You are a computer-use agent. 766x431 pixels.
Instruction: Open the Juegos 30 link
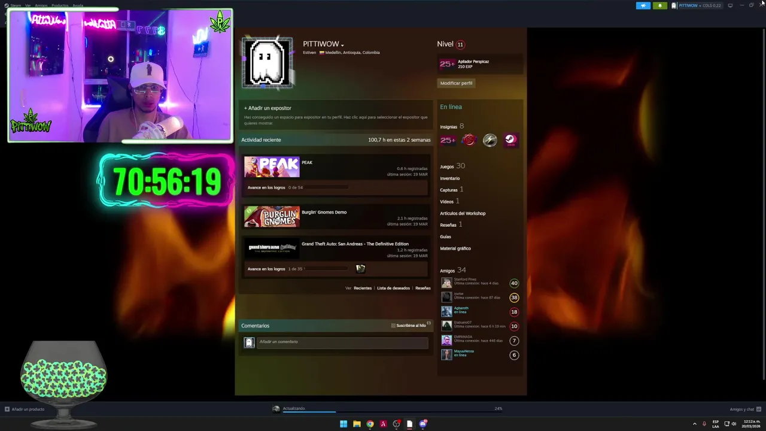[x=452, y=166]
